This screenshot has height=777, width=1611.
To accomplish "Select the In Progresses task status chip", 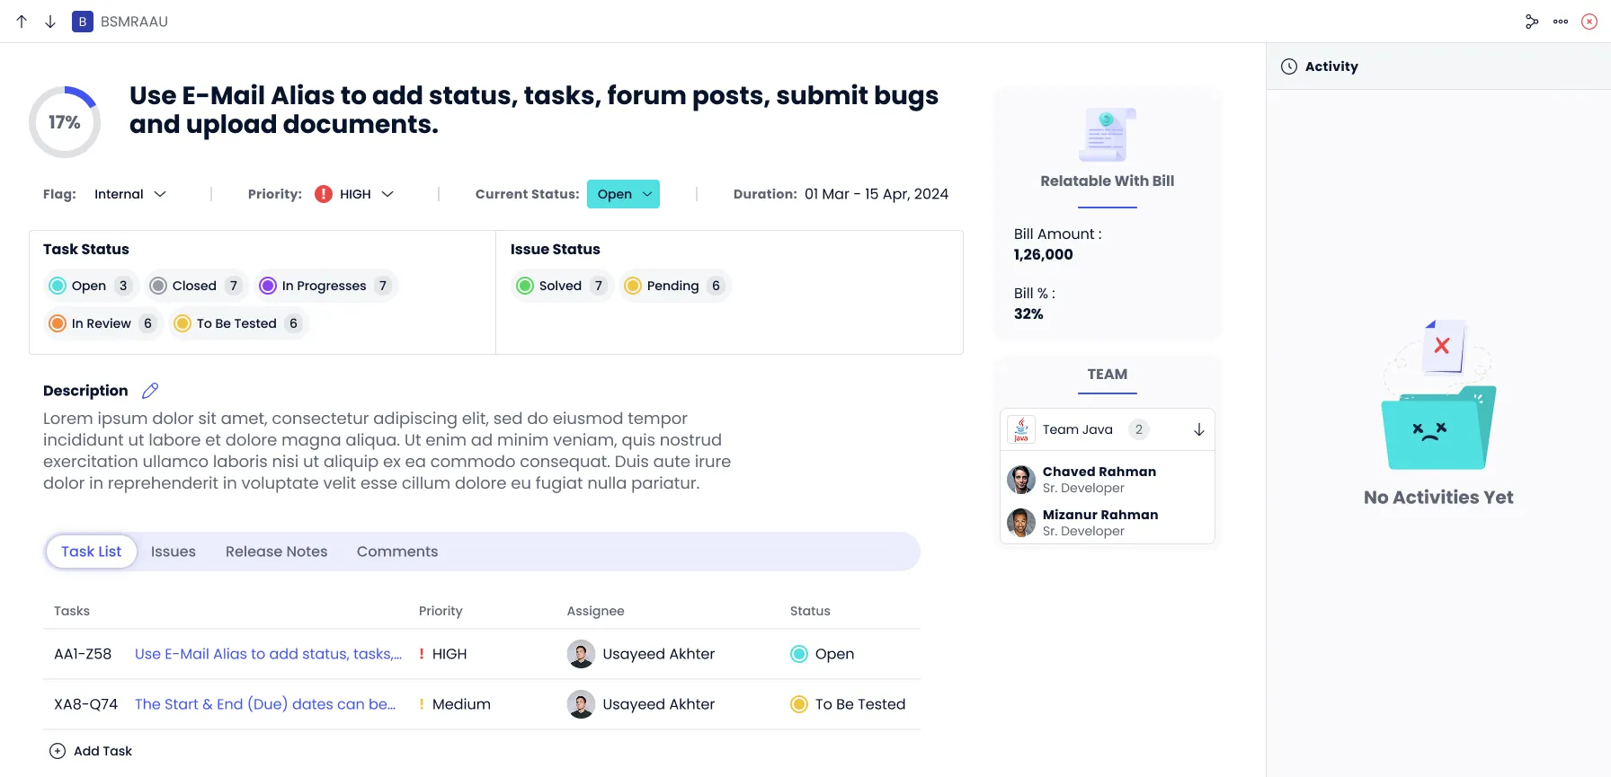I will 325,286.
